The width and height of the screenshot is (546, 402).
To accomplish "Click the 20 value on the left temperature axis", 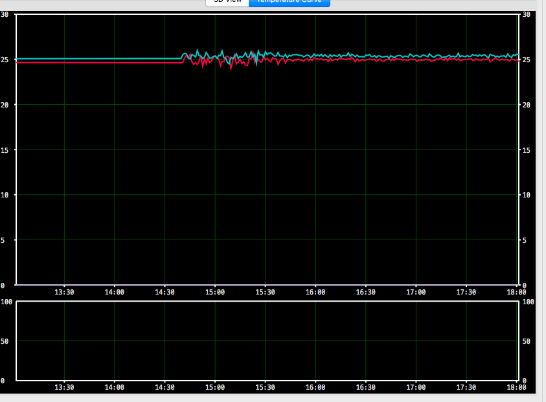I will click(5, 105).
